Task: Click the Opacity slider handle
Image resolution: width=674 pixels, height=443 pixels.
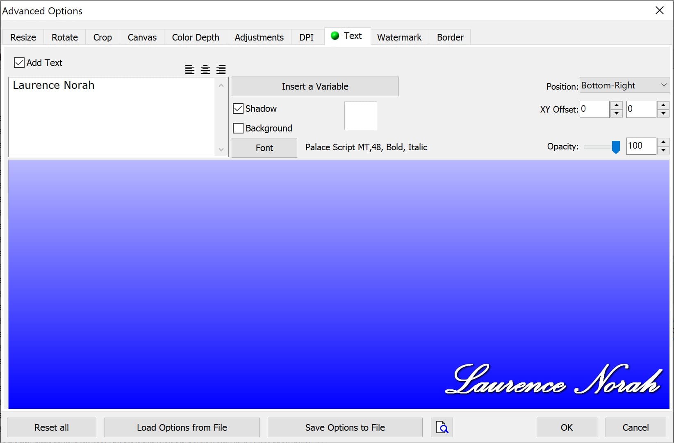Action: [x=616, y=147]
